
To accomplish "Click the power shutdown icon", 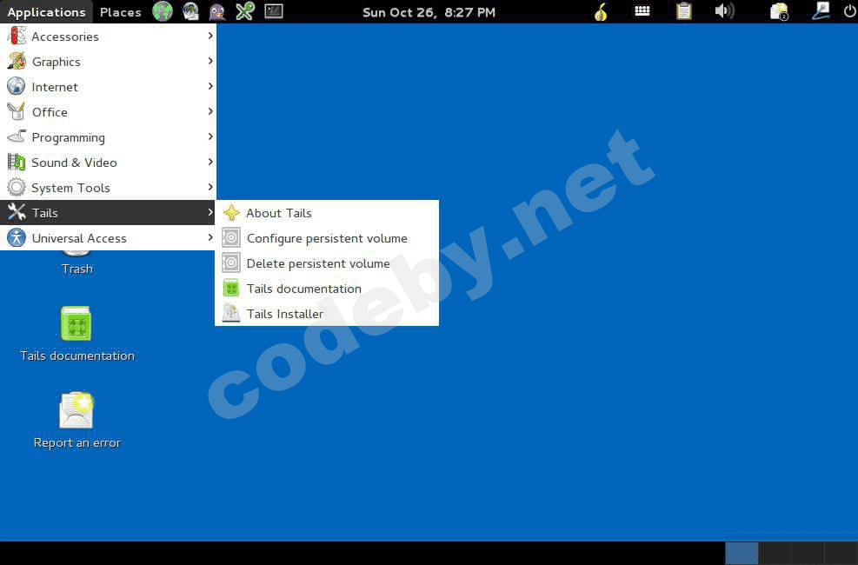I will tap(850, 11).
